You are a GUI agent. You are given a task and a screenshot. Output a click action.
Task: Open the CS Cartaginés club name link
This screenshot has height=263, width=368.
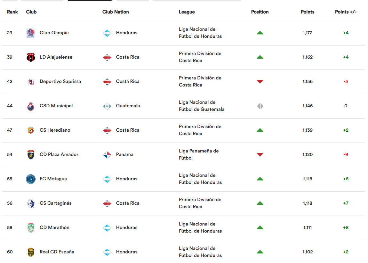[55, 203]
